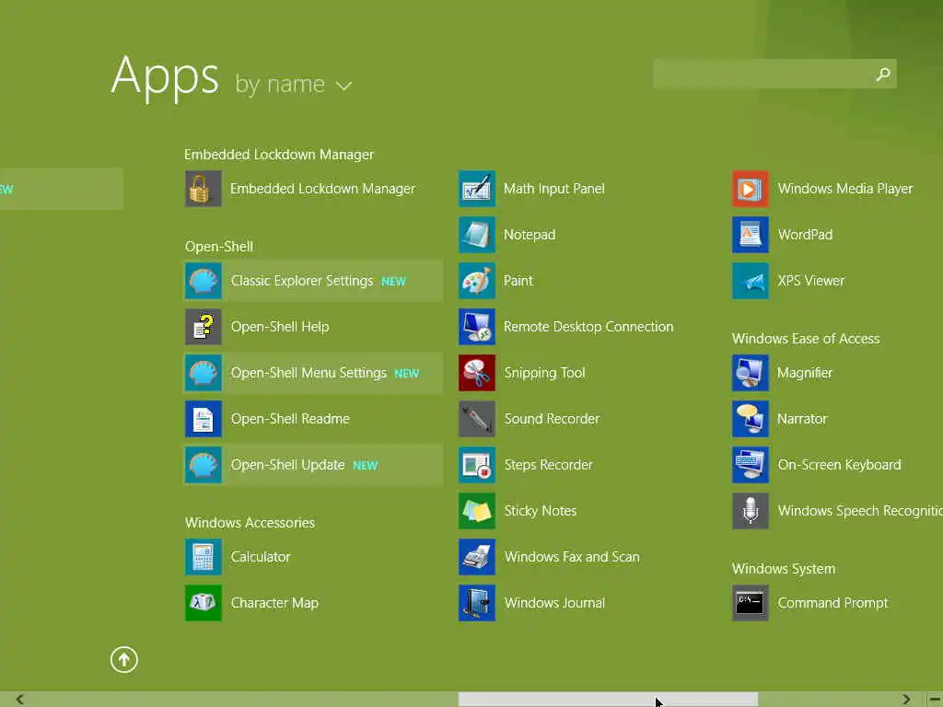Screen dimensions: 943x707
Task: Open Remote Desktop Connection icon
Action: point(477,327)
